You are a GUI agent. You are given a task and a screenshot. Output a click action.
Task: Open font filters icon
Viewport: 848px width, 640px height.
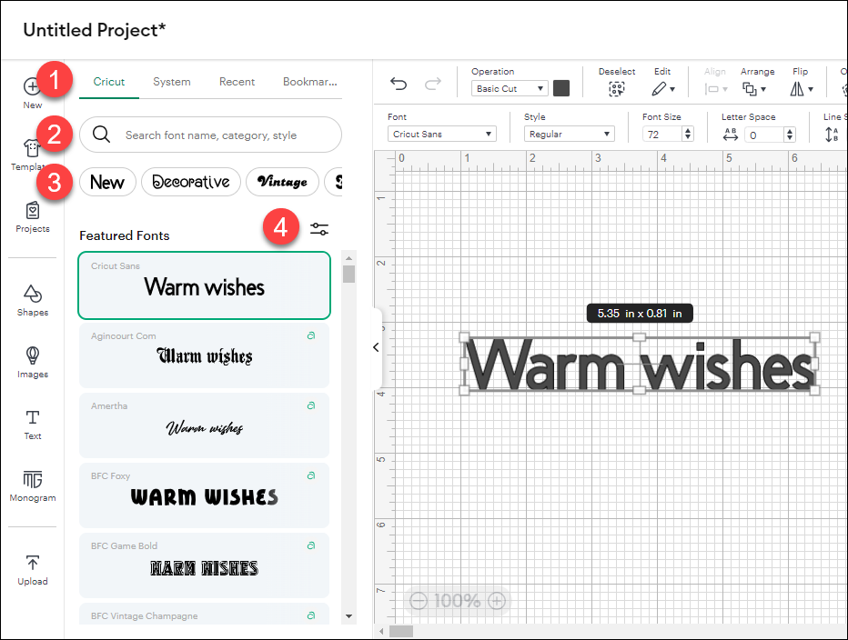(319, 229)
